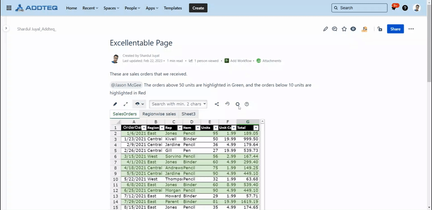Click the author avatar next to byline
Image resolution: width=432 pixels, height=210 pixels.
[x=115, y=58]
